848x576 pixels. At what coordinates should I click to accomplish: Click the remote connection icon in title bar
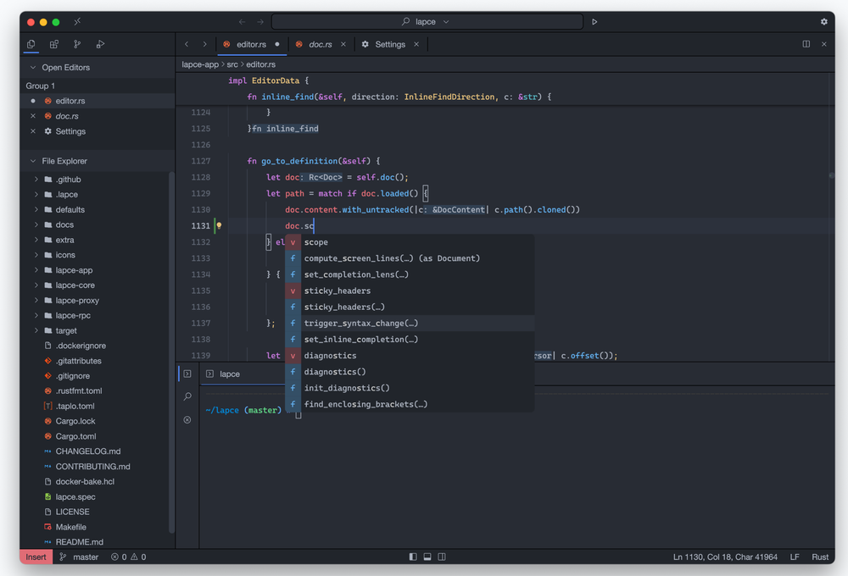(x=77, y=22)
